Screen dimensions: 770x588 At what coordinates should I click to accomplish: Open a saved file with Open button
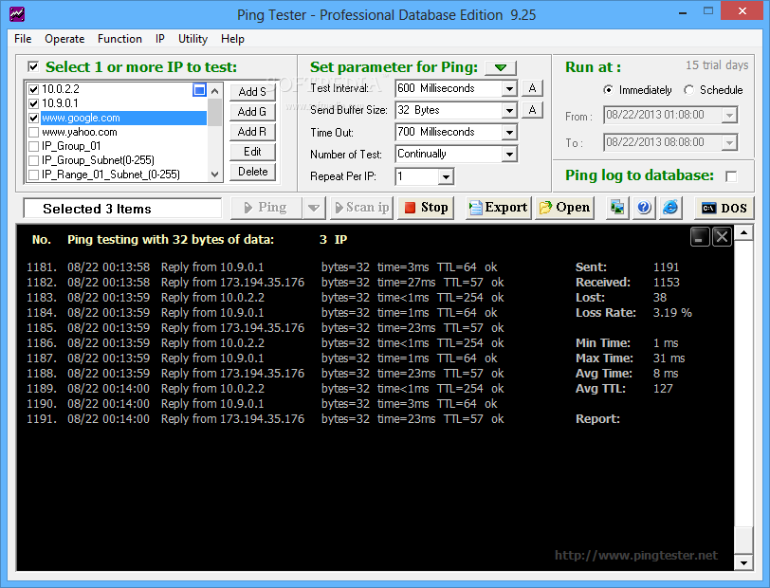(x=564, y=208)
